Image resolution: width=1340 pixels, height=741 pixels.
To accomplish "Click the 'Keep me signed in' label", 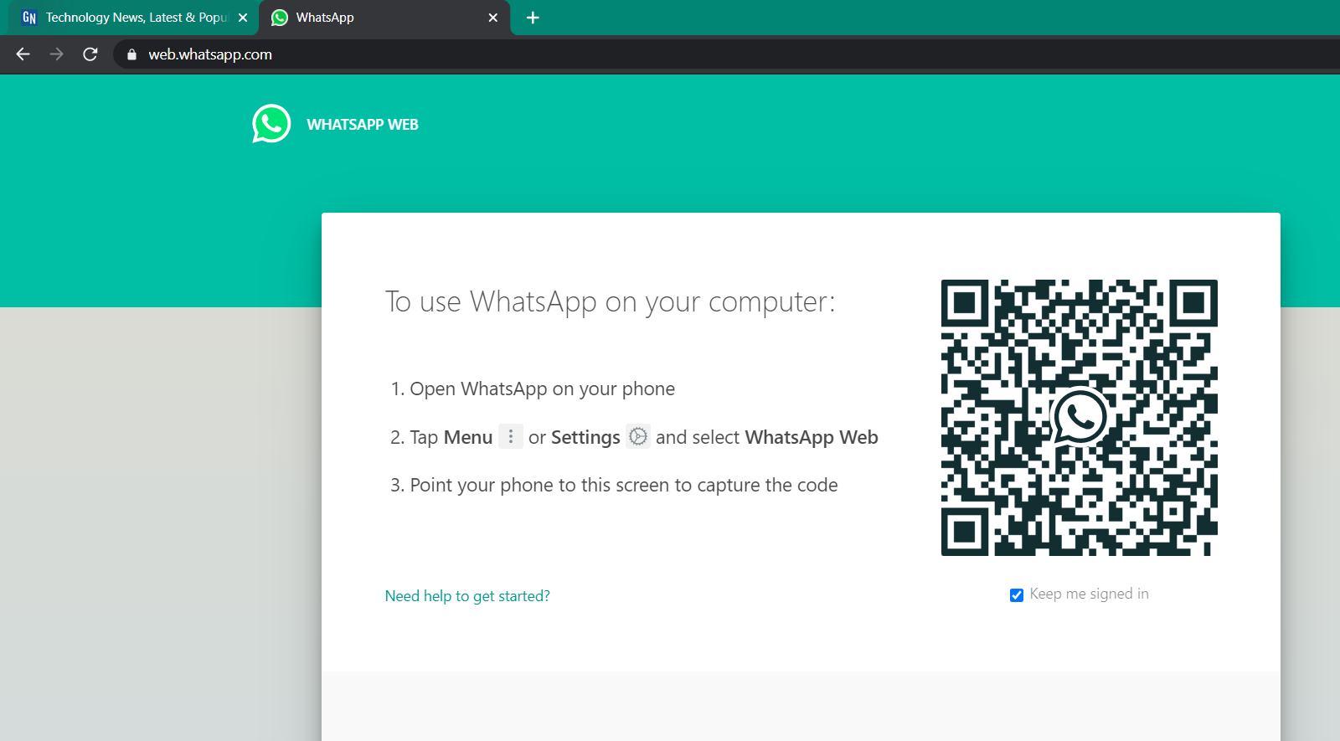I will pos(1090,594).
